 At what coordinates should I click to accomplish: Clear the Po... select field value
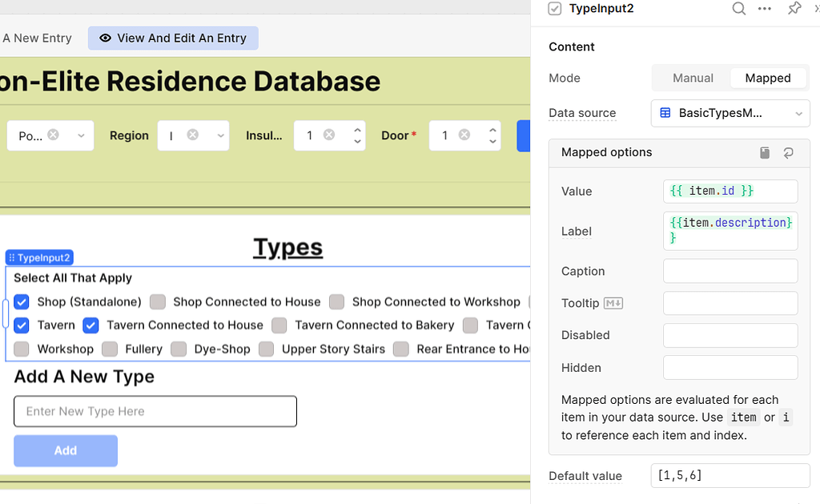click(54, 135)
